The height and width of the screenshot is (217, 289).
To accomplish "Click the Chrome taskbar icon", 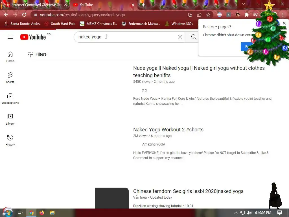I will [x=32, y=213].
